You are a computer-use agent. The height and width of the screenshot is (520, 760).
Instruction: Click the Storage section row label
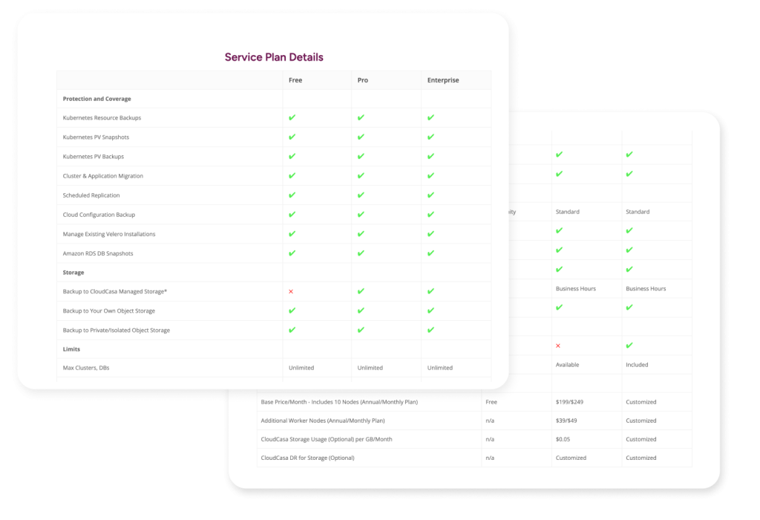coord(73,273)
